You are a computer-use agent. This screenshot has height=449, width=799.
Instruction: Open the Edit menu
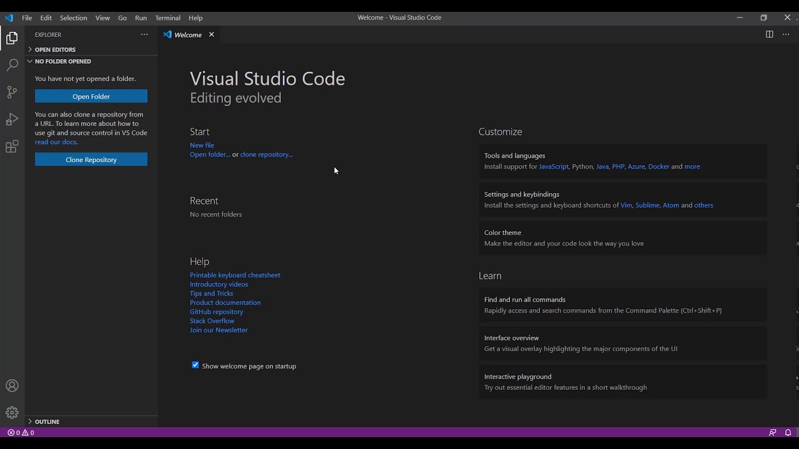coord(46,17)
